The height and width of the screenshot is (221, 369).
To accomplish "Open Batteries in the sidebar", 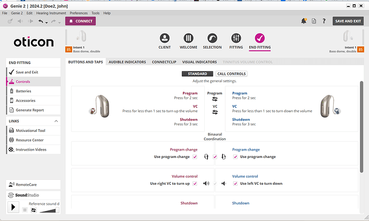I will 33,91.
